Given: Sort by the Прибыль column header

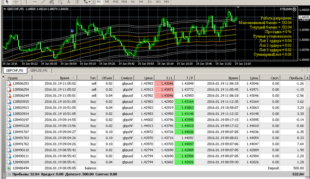Looking at the screenshot, I should 293,78.
